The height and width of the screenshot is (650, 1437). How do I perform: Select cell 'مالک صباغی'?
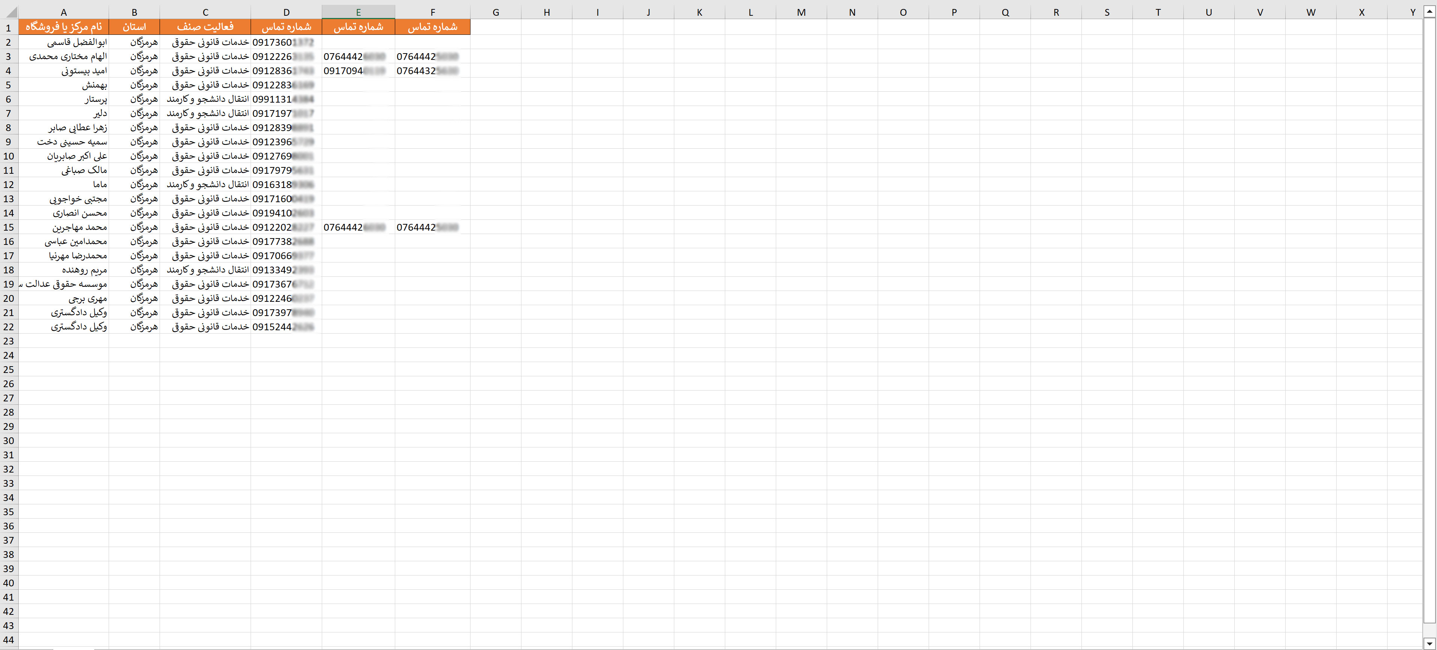click(x=64, y=170)
